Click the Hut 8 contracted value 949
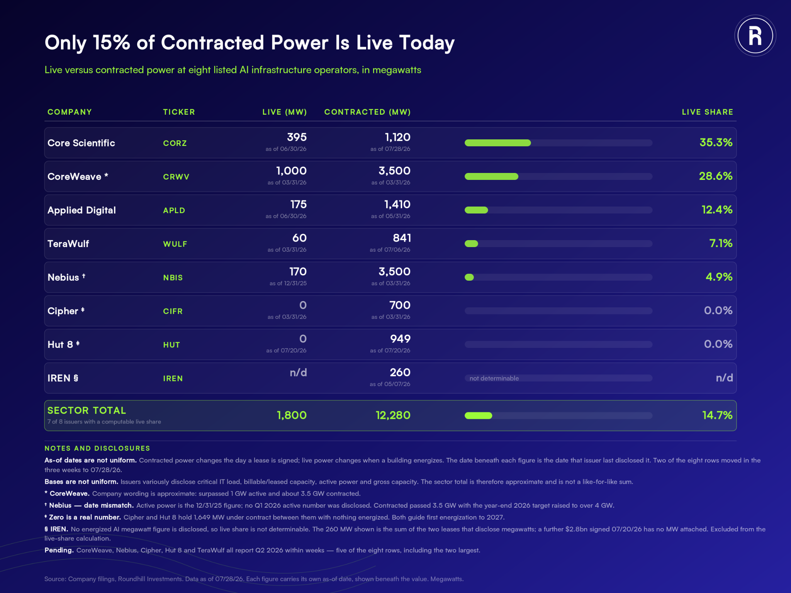The image size is (791, 593). (x=400, y=339)
